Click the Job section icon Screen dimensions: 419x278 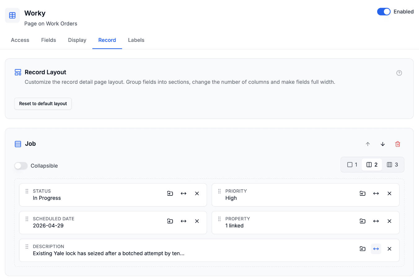pyautogui.click(x=18, y=144)
